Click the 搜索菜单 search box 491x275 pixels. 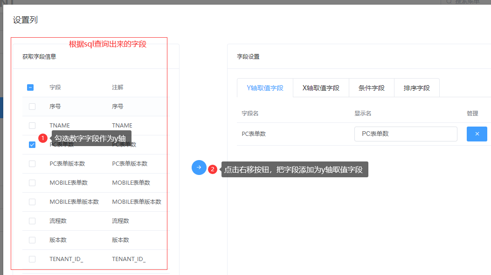click(466, 2)
